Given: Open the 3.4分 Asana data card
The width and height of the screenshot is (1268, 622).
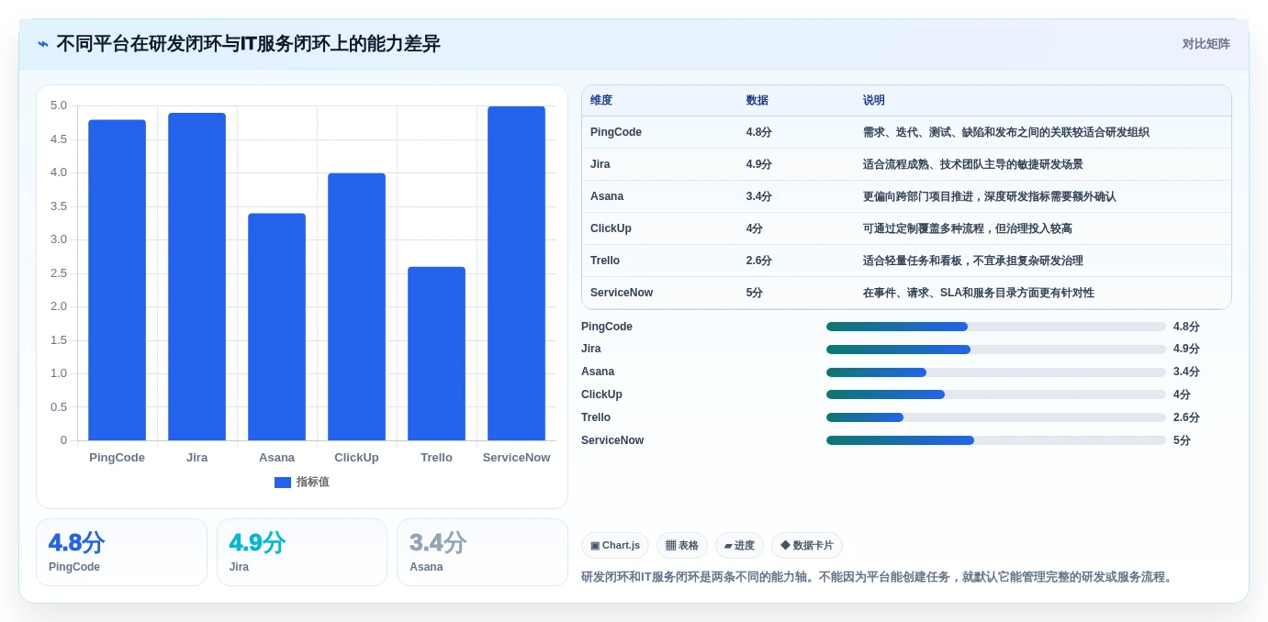Looking at the screenshot, I should pyautogui.click(x=482, y=552).
